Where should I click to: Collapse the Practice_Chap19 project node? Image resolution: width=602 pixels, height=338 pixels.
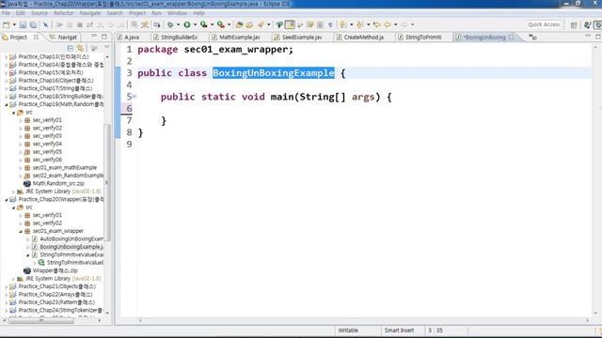pos(6,104)
